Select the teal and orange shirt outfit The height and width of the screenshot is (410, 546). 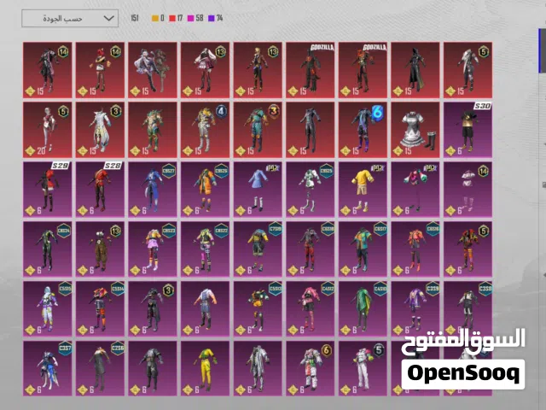[x=363, y=249]
